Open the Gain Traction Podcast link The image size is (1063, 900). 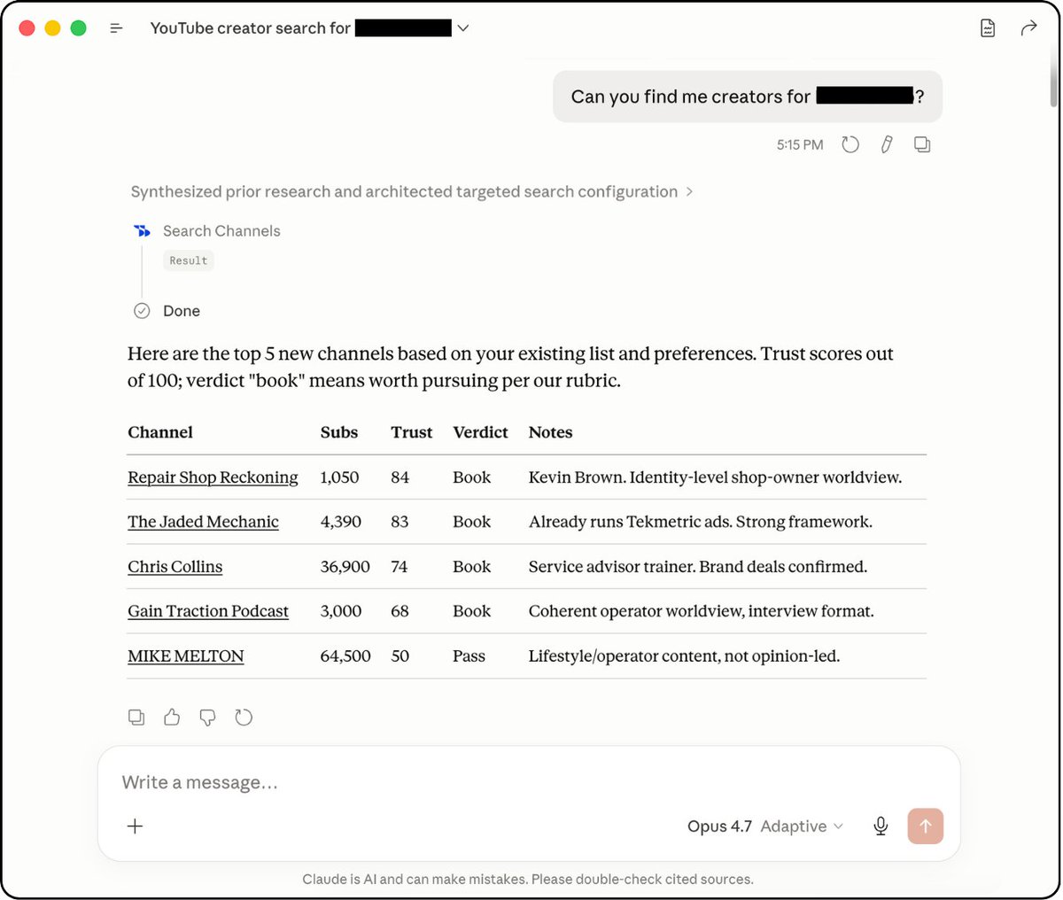point(208,611)
